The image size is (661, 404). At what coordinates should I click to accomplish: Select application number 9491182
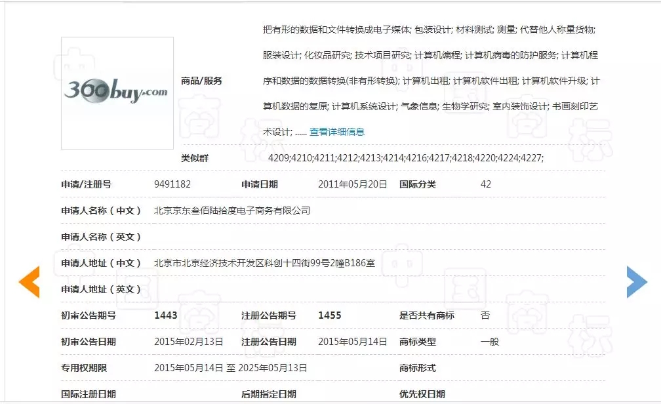[x=172, y=184]
